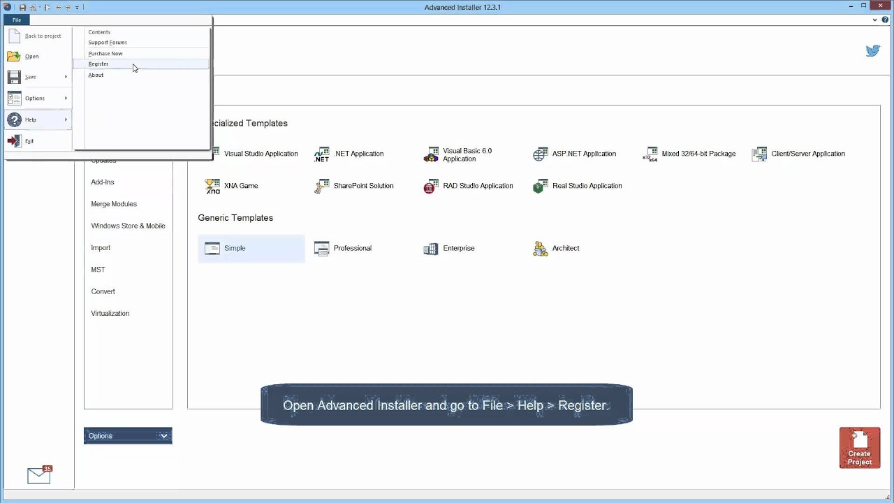894x503 pixels.
Task: Open Options in the File menu
Action: coord(38,99)
